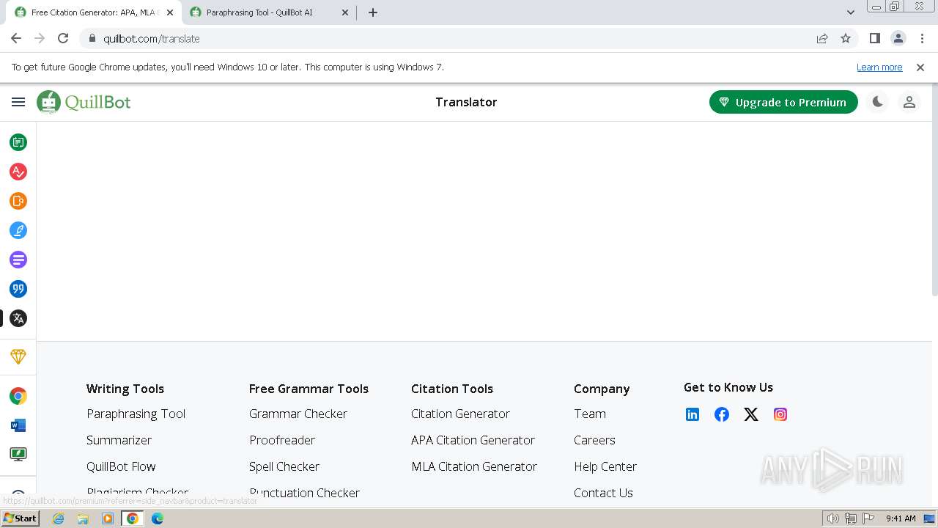This screenshot has width=938, height=528.
Task: Open Team footer link
Action: 590,414
